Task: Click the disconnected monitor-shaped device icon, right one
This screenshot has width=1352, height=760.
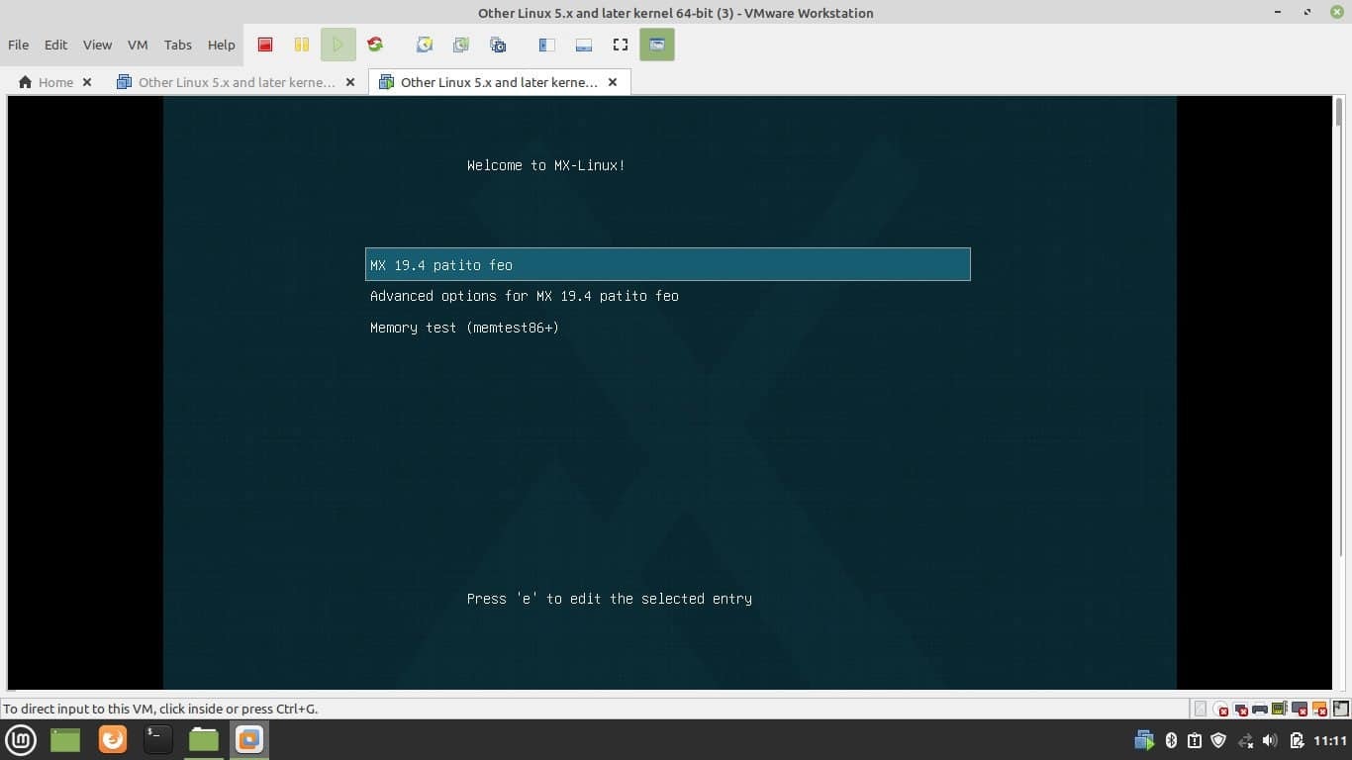Action: 1300,709
